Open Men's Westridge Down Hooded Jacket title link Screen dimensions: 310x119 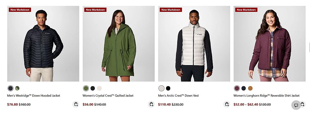click(x=34, y=96)
